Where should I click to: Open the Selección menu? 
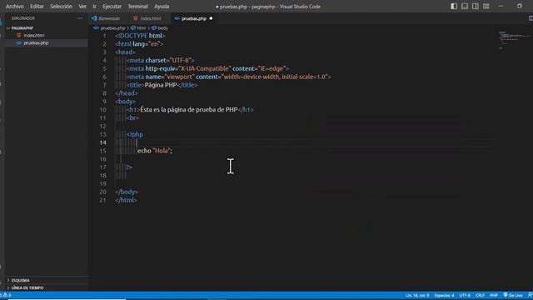pos(61,7)
